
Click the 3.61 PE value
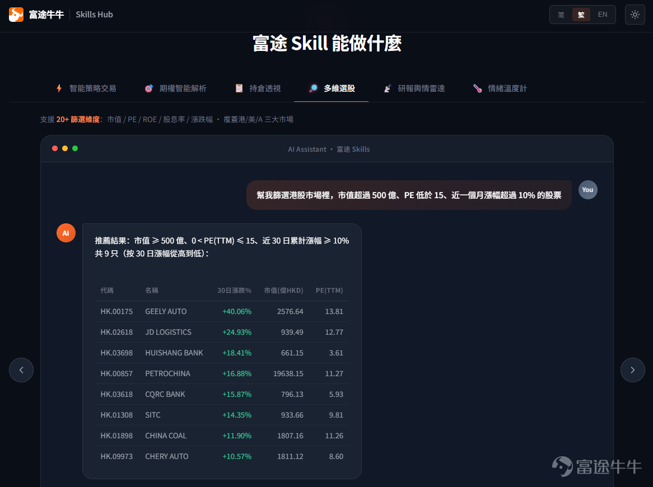(x=336, y=353)
